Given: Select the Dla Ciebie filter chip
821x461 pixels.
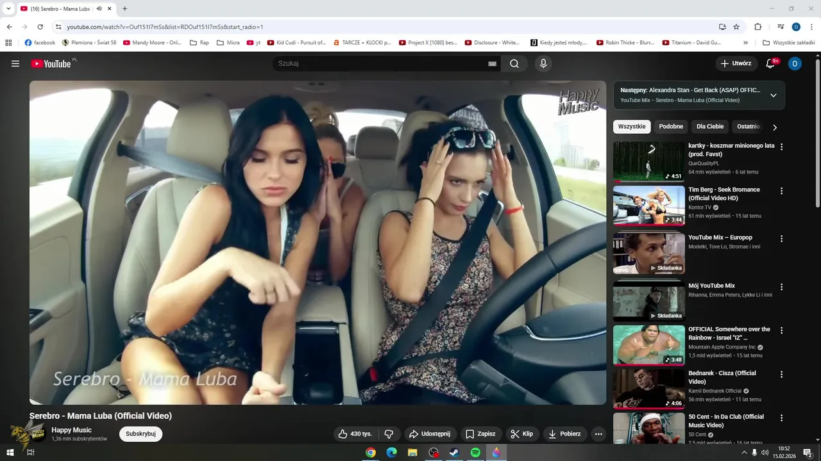Looking at the screenshot, I should tap(710, 127).
